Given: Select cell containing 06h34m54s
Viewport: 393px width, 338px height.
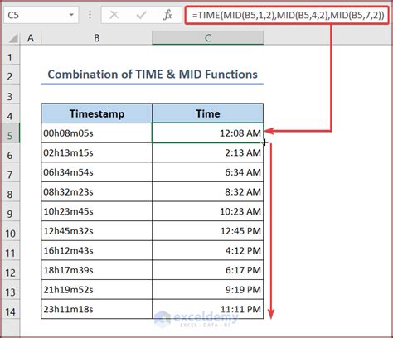Looking at the screenshot, I should coord(97,172).
